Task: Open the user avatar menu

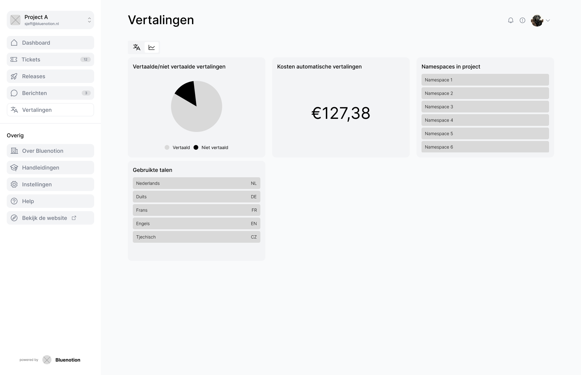Action: (x=537, y=20)
